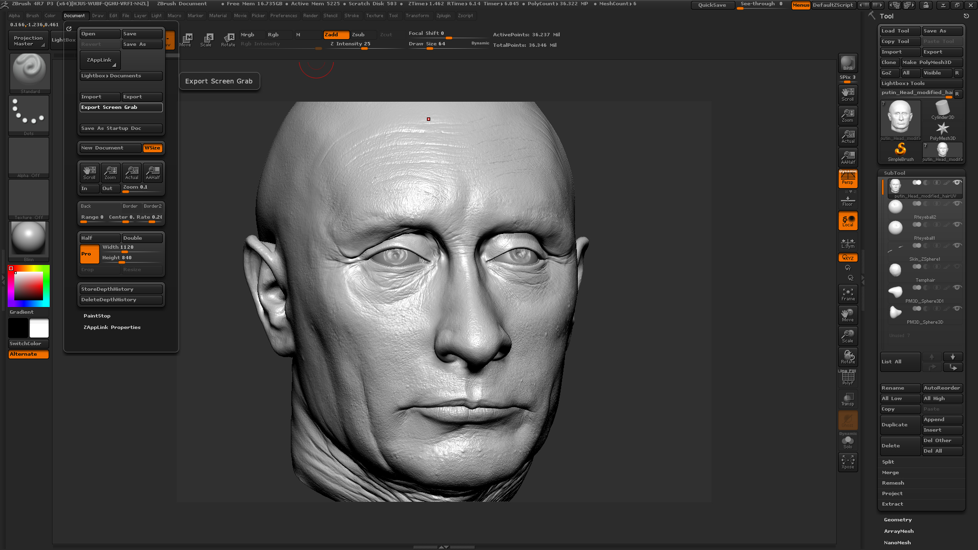Viewport: 978px width, 550px height.
Task: Toggle the PolyF polyframe icon
Action: [848, 378]
